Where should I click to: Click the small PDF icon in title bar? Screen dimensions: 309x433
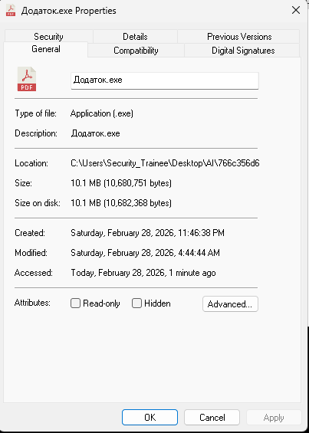pyautogui.click(x=11, y=10)
